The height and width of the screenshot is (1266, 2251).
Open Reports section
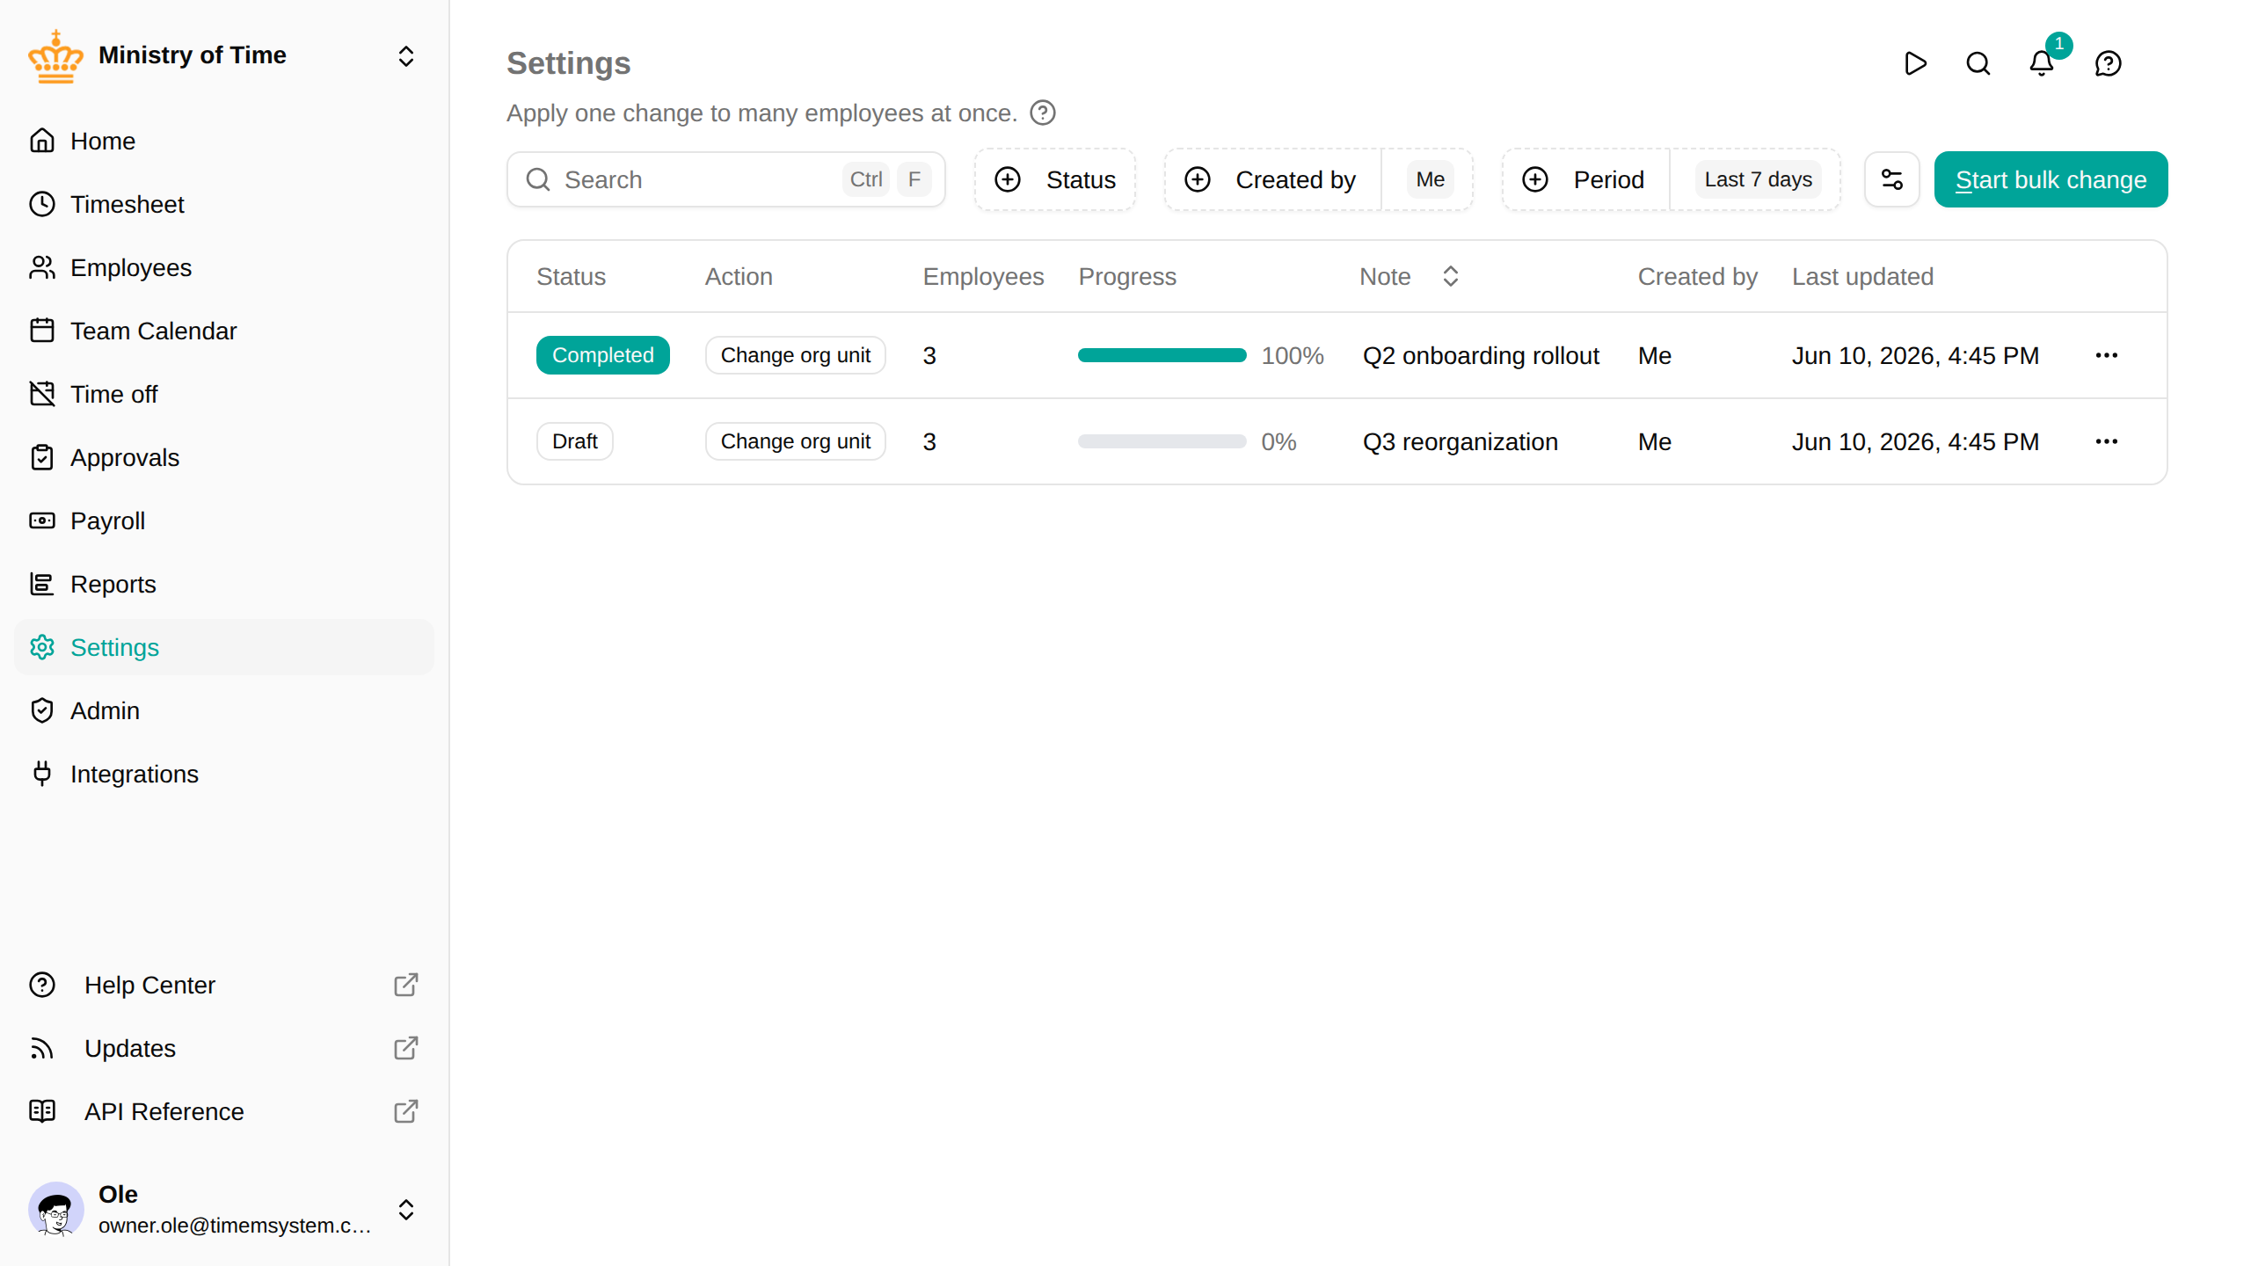click(224, 584)
